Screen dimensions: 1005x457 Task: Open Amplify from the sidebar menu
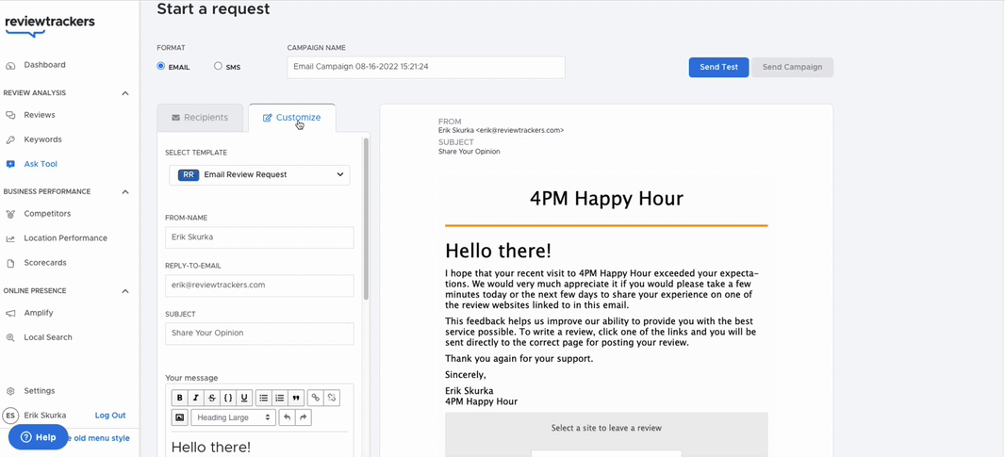[x=39, y=314]
